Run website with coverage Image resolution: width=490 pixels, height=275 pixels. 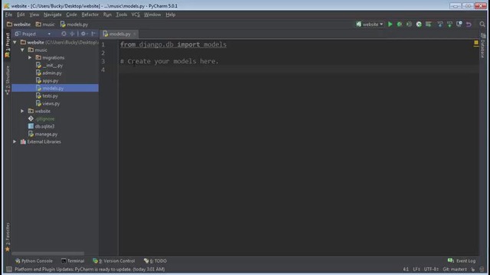click(409, 24)
